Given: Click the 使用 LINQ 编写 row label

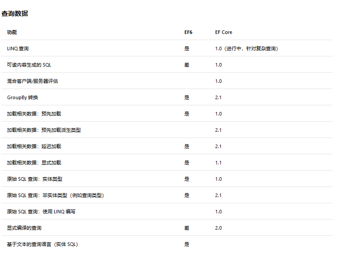Looking at the screenshot, I should [41, 212].
